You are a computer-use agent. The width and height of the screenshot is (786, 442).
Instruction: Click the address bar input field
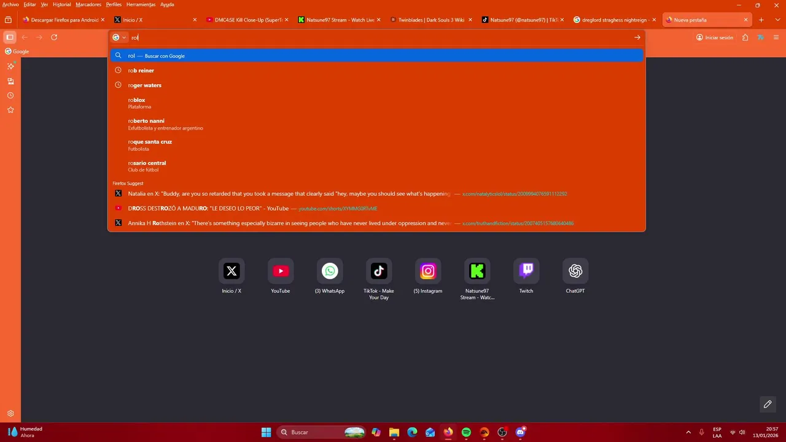click(381, 37)
